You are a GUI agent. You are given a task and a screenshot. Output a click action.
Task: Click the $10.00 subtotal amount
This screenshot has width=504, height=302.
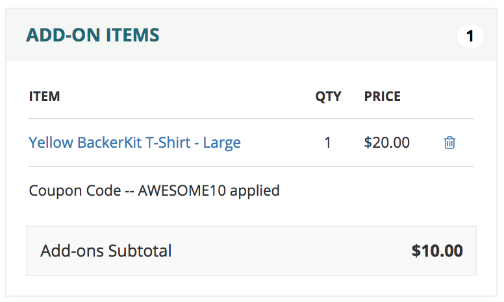point(437,251)
